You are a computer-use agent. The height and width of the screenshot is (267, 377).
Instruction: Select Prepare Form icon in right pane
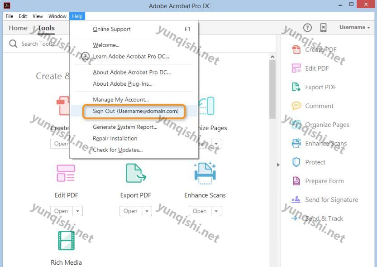pos(296,181)
